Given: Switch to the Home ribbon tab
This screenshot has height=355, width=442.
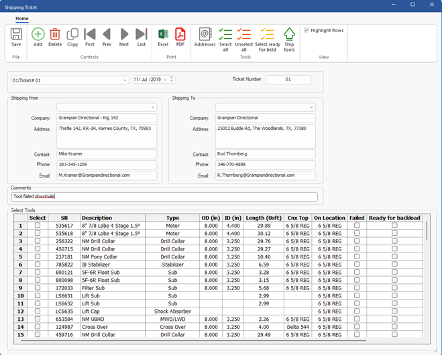Looking at the screenshot, I should [22, 19].
